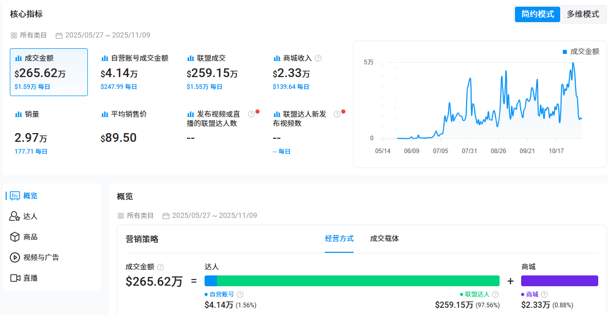Click the 商品 box icon in sidebar
This screenshot has height=315, width=608.
pos(15,237)
